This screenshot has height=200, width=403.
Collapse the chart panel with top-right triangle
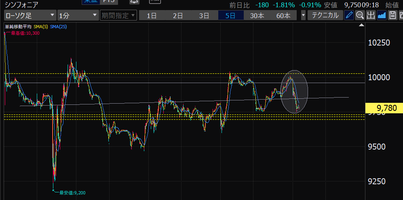(x=361, y=25)
